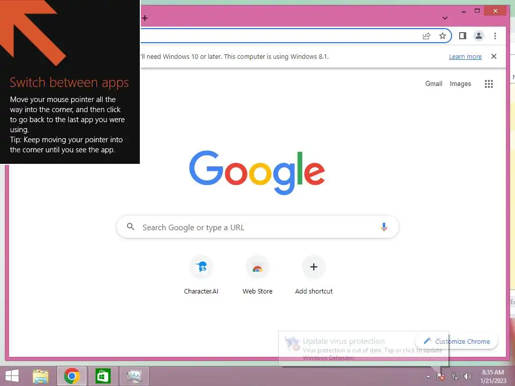Open the Windows Start button
Screen dimensions: 515x386
(x=12, y=376)
